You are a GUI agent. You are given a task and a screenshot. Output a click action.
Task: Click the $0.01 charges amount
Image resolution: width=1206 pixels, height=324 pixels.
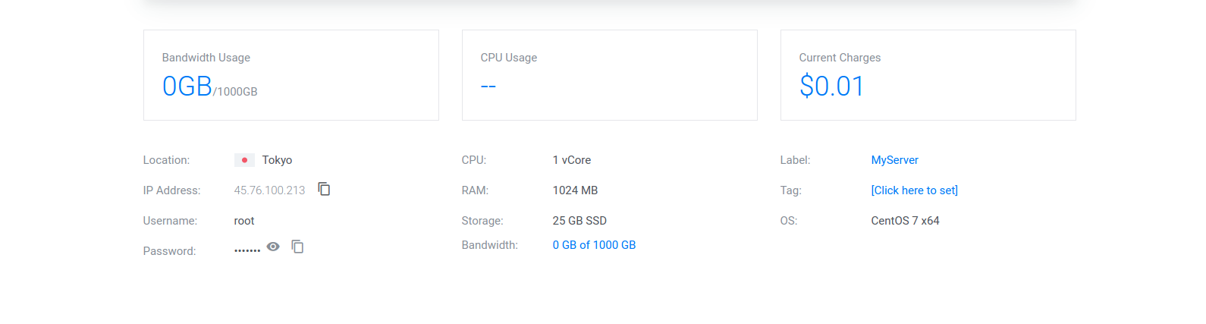coord(831,87)
